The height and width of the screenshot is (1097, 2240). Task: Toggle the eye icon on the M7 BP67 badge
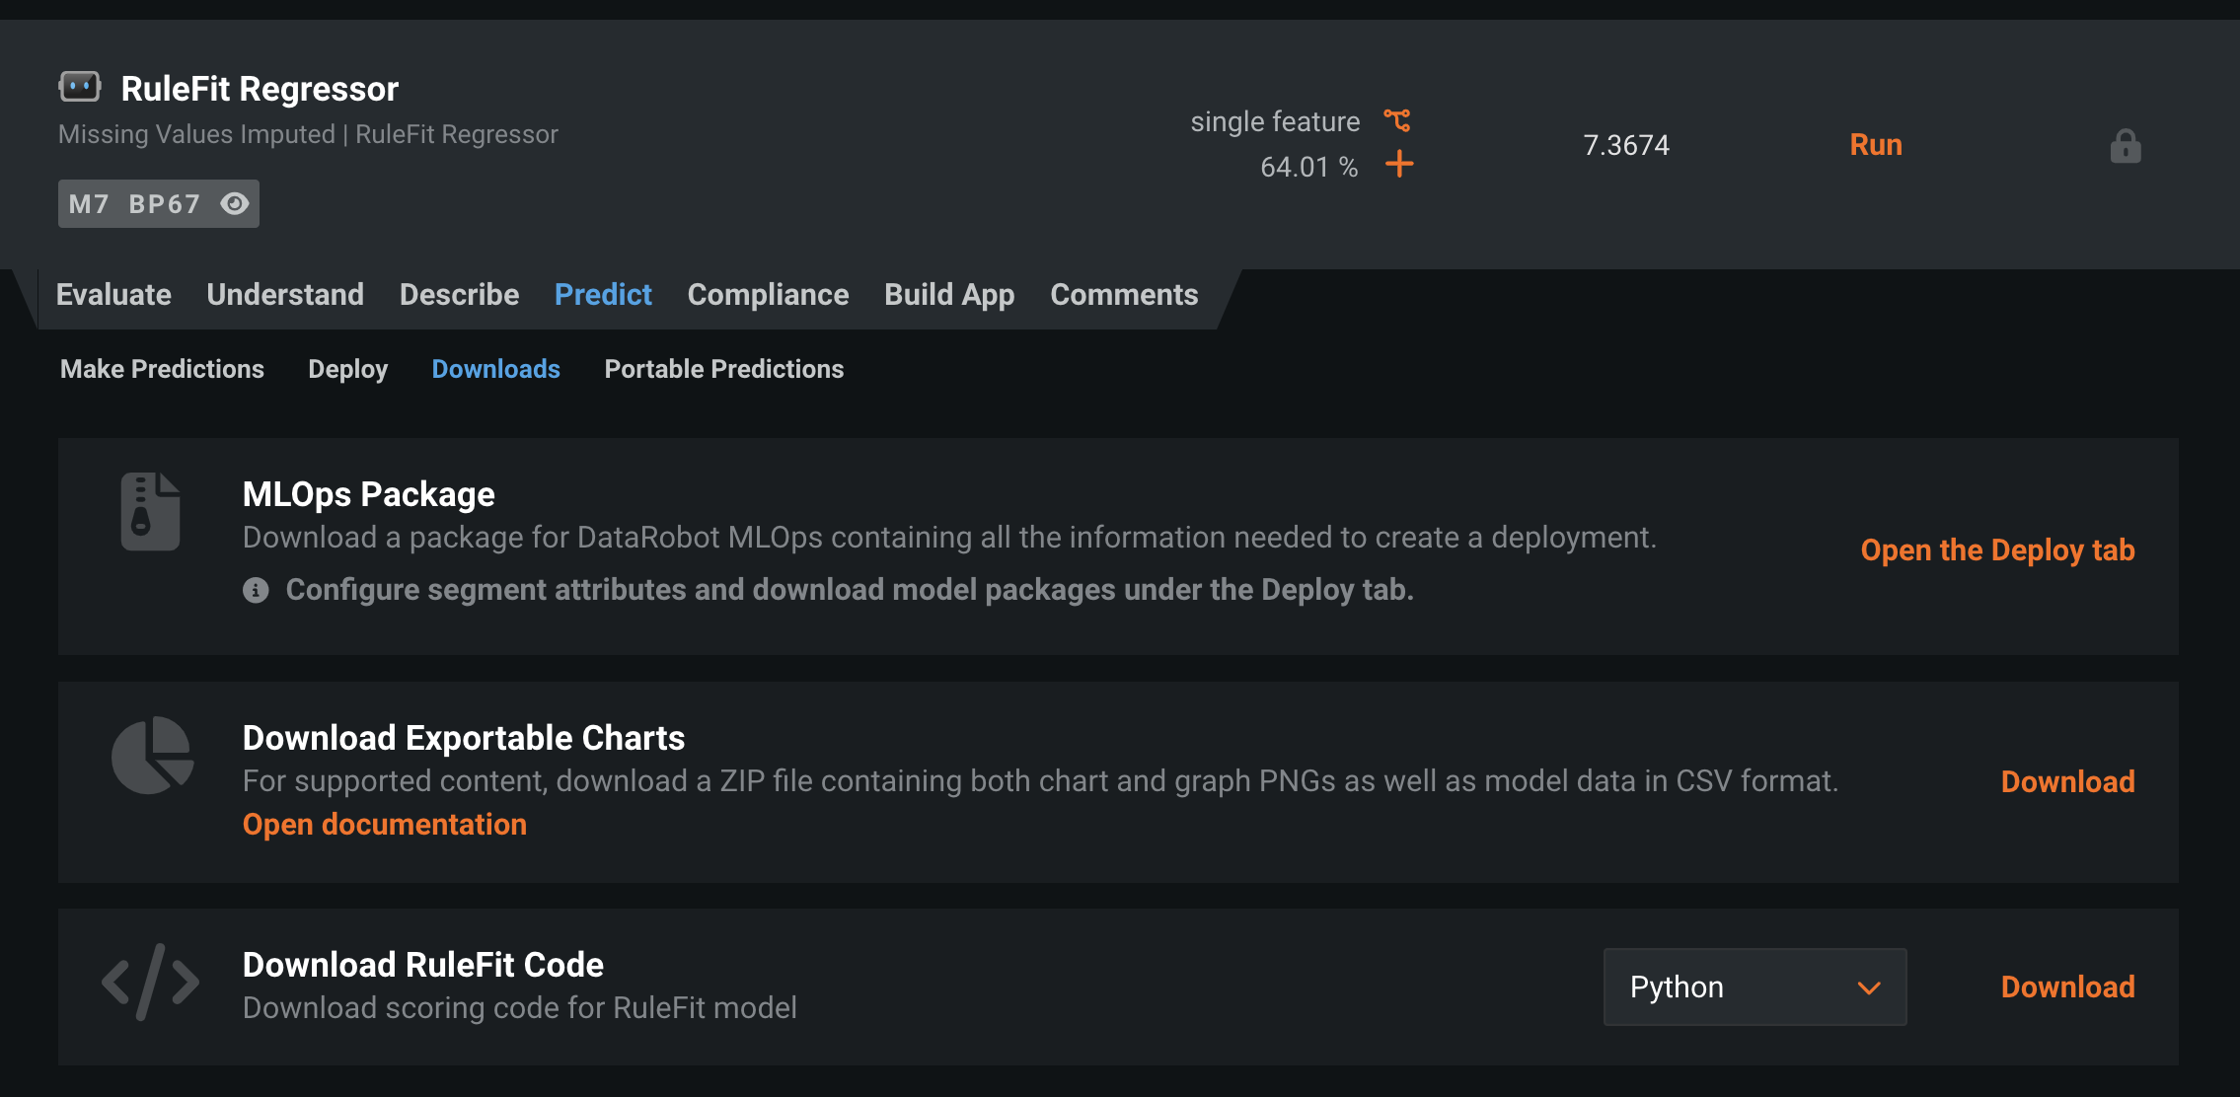(x=235, y=203)
